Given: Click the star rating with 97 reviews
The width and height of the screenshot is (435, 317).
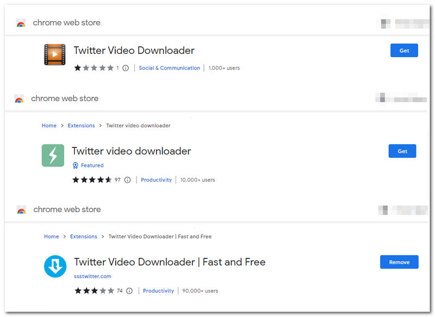Looking at the screenshot, I should pyautogui.click(x=92, y=180).
